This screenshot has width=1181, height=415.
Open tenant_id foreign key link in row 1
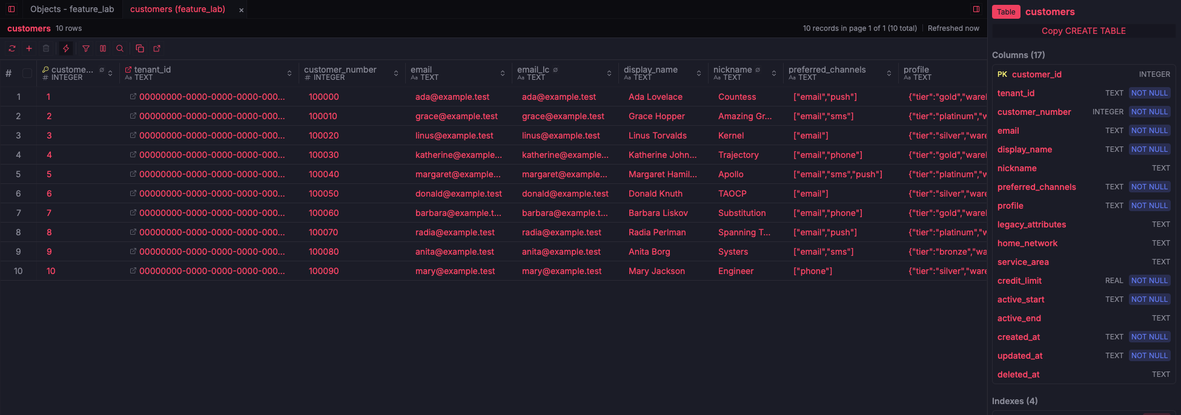[x=133, y=97]
